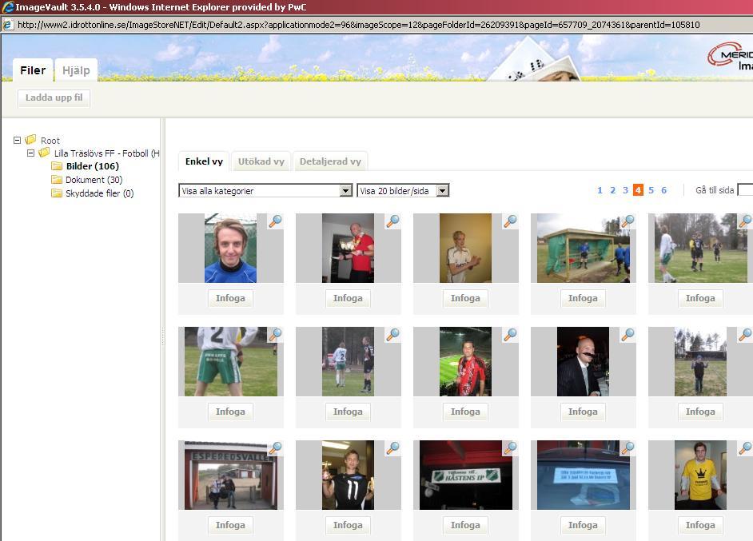Select thumbnail of player in white jersey

click(x=465, y=249)
